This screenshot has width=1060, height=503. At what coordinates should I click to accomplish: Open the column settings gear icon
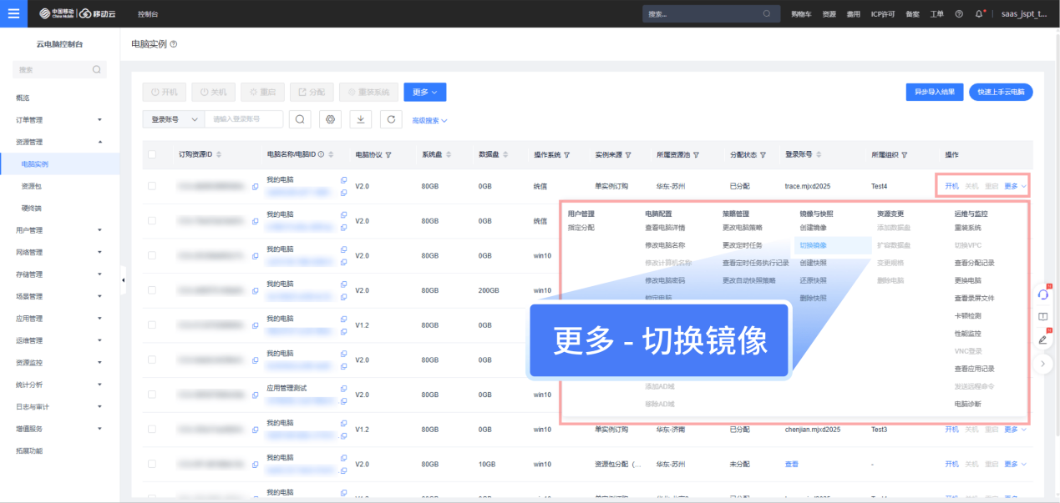[330, 119]
